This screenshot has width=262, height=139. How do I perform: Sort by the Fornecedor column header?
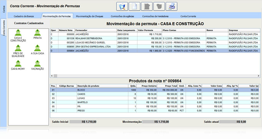pos(96,30)
